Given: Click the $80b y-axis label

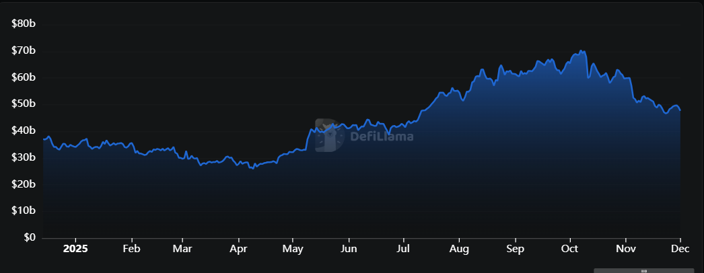Looking at the screenshot, I should 23,24.
